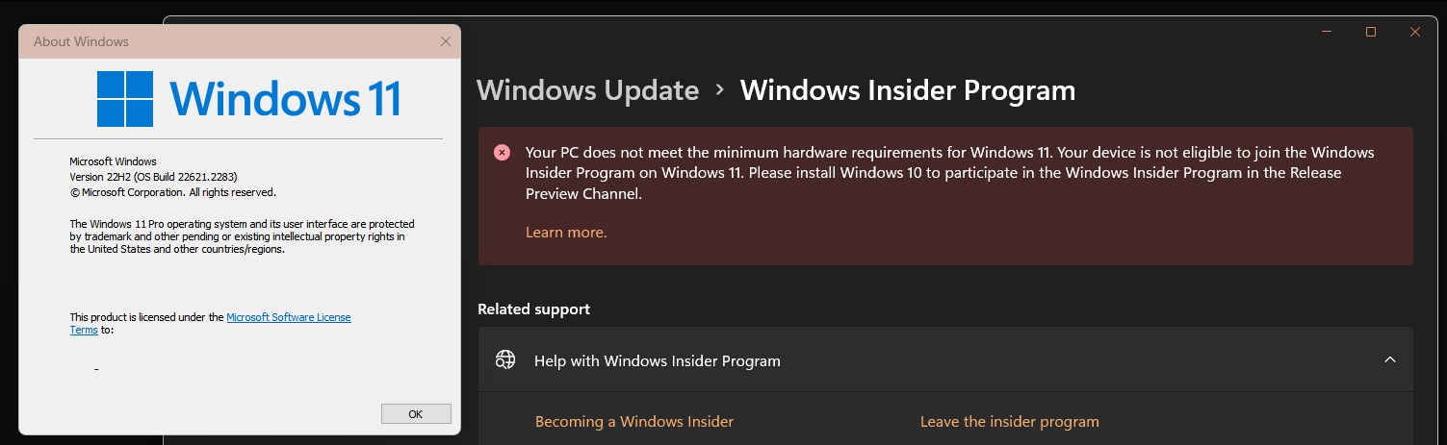Click the OK button in About Windows

click(416, 414)
